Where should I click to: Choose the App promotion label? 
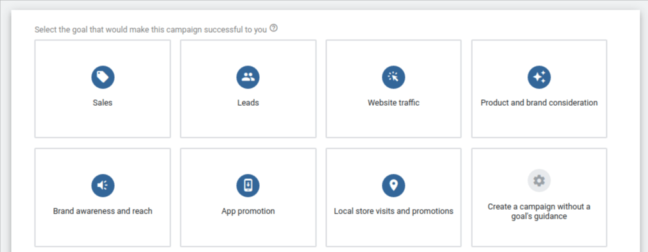point(248,211)
